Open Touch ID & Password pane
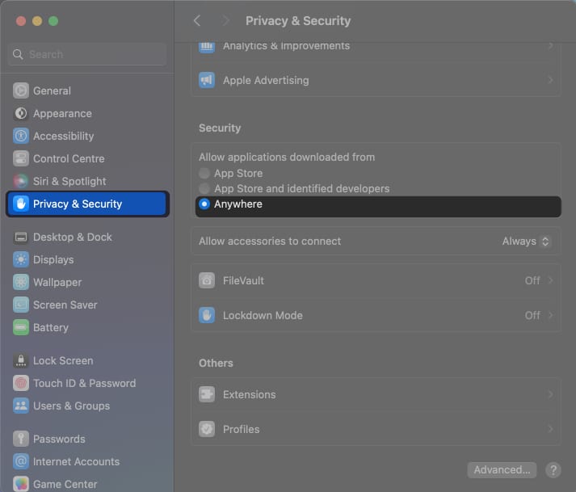Viewport: 576px width, 492px height. (x=87, y=383)
